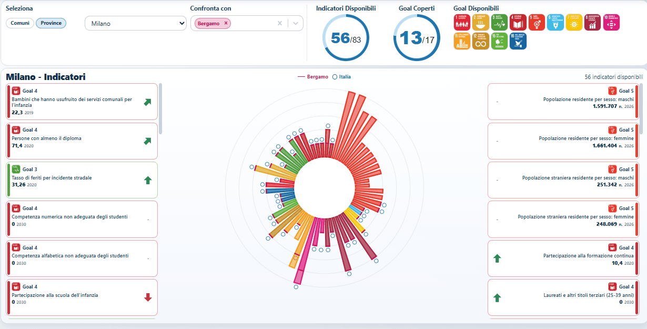Click Goal 5 icon in Popolazione residente maschi card
This screenshot has height=329, width=647.
click(612, 91)
